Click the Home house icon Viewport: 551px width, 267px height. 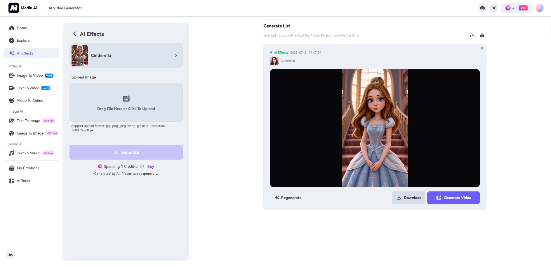[x=12, y=28]
